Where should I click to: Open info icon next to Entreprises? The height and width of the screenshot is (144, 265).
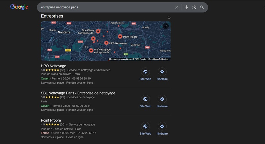click(x=169, y=17)
